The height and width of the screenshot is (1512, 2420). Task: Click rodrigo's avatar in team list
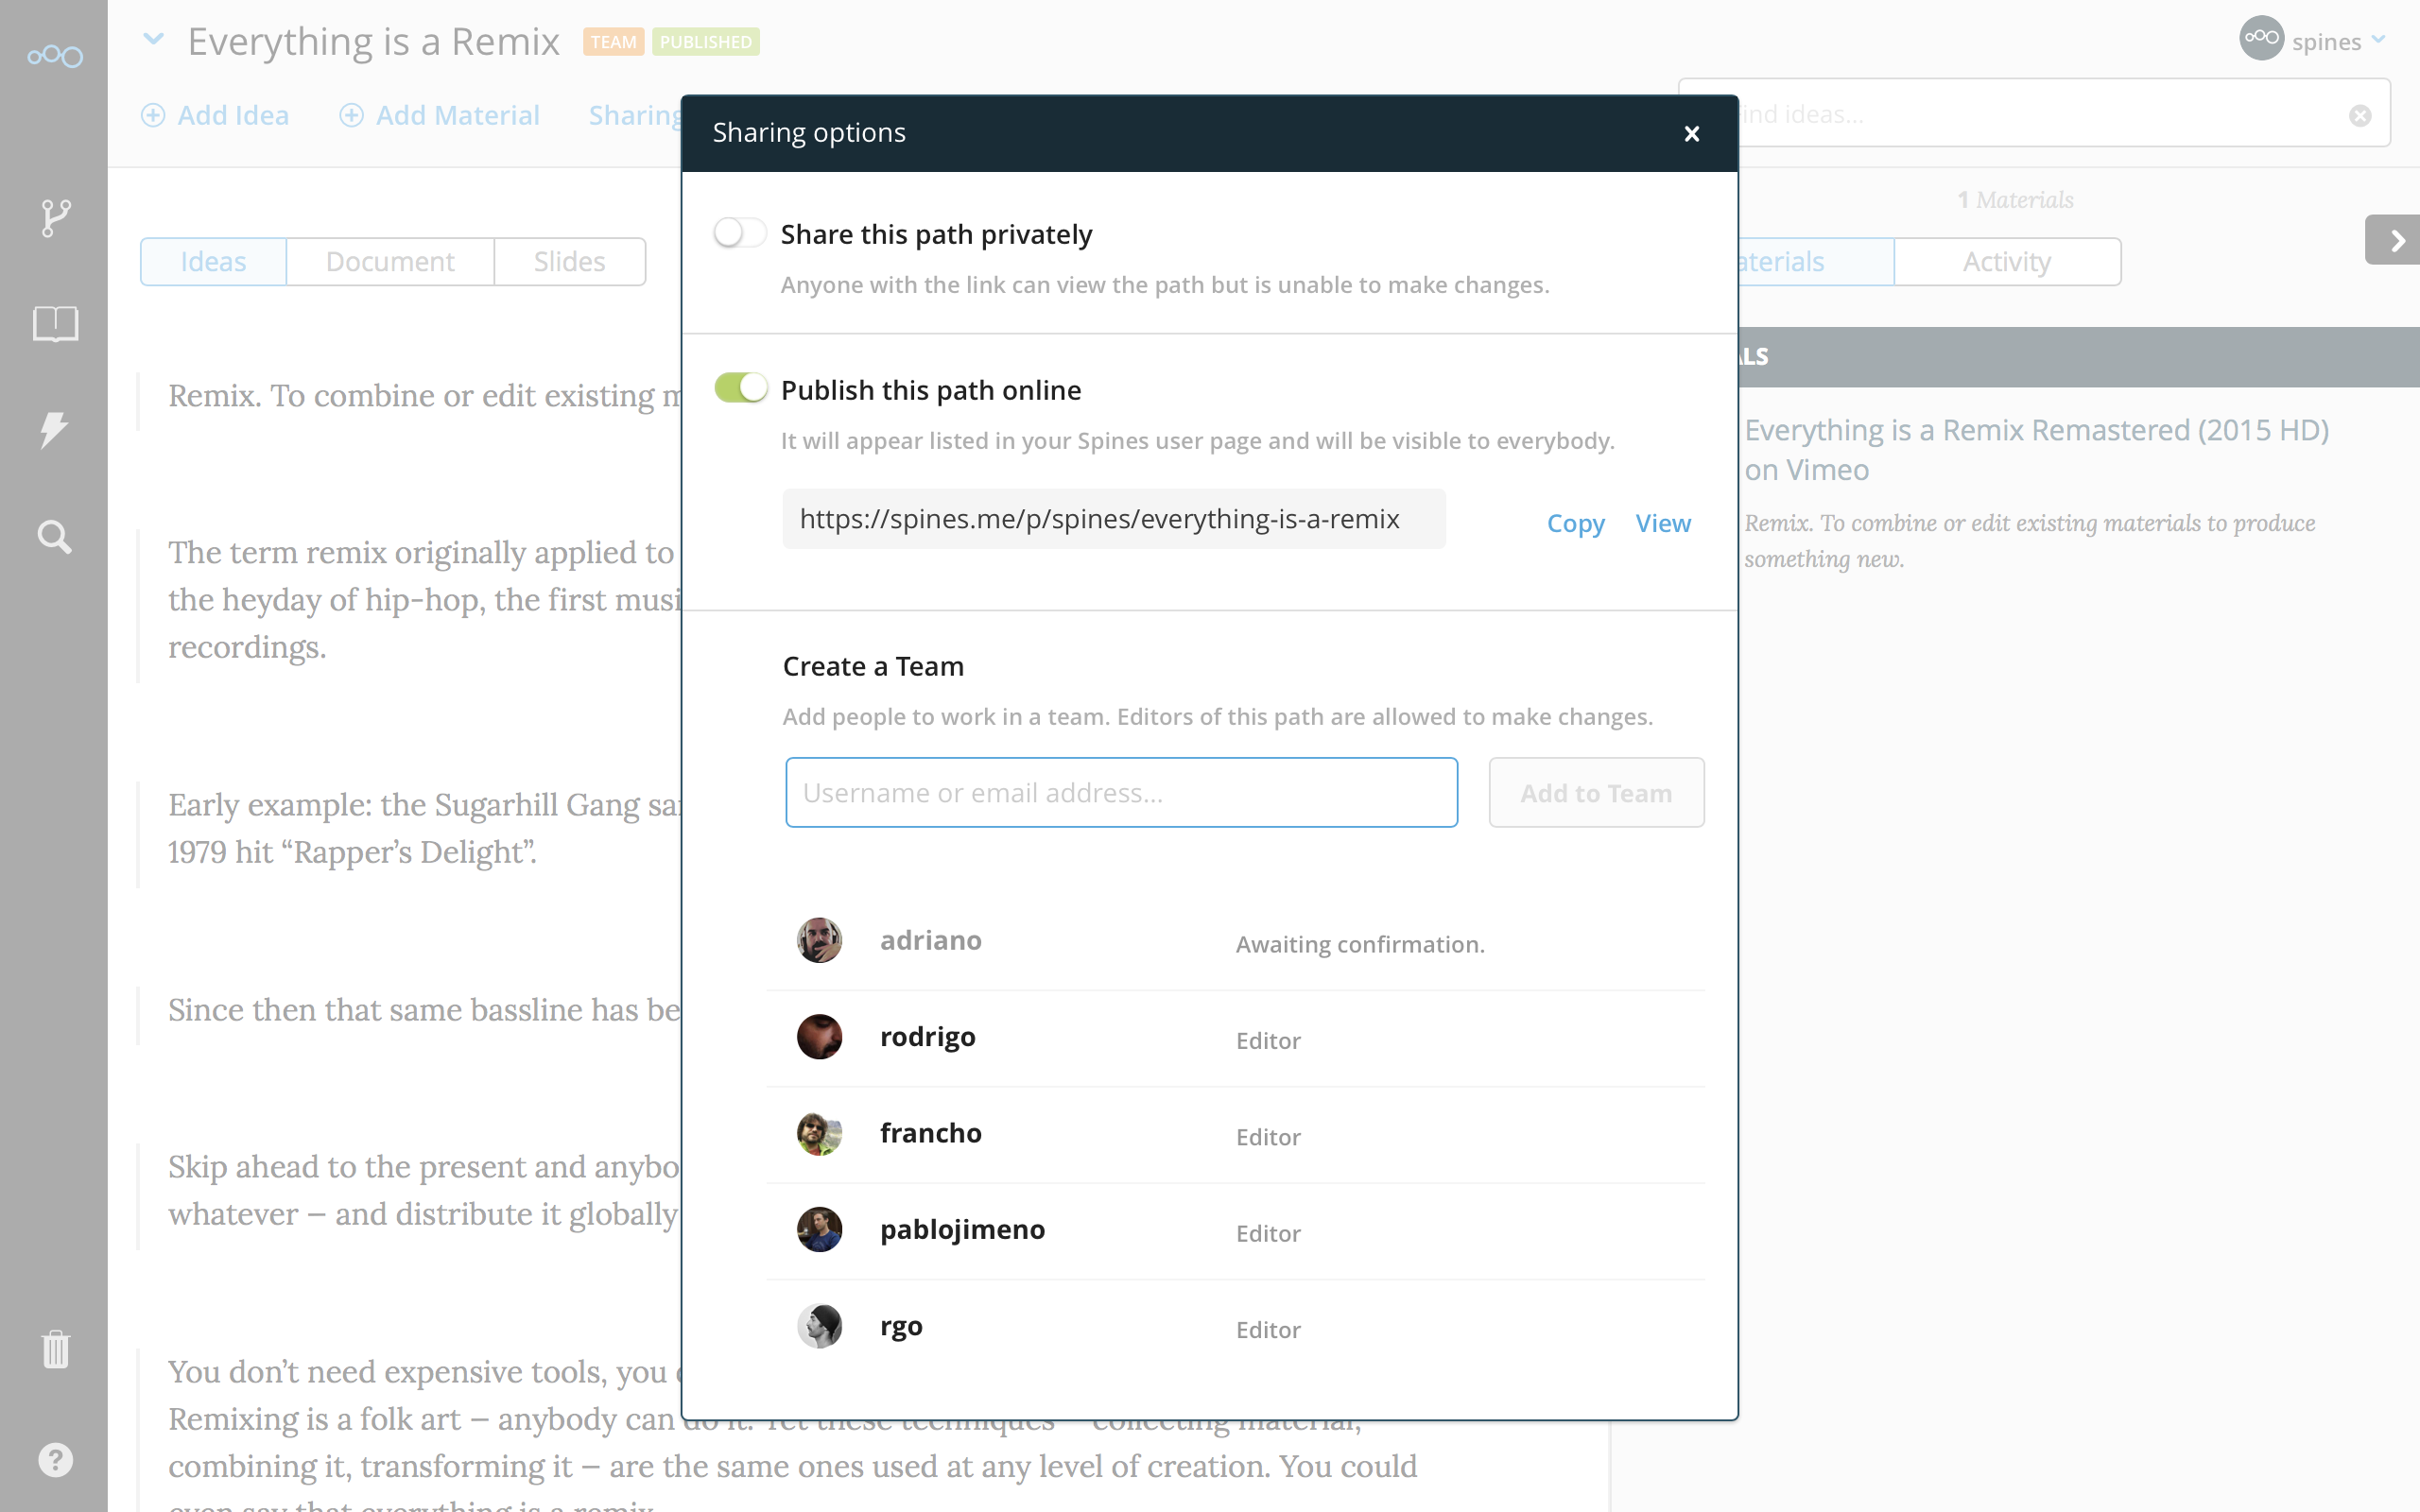[819, 1037]
